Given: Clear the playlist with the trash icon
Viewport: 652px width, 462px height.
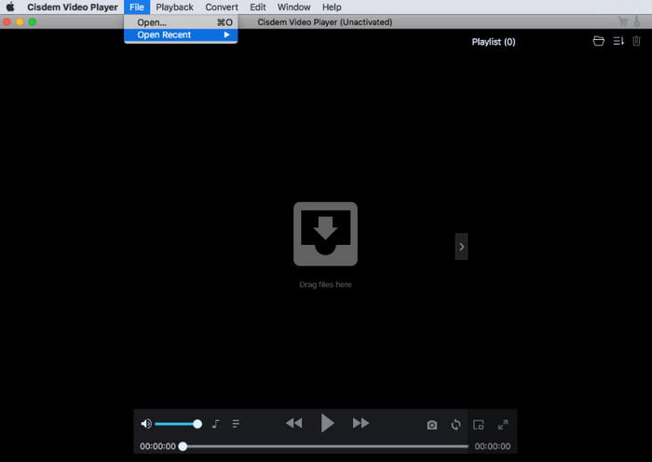Looking at the screenshot, I should (x=636, y=41).
